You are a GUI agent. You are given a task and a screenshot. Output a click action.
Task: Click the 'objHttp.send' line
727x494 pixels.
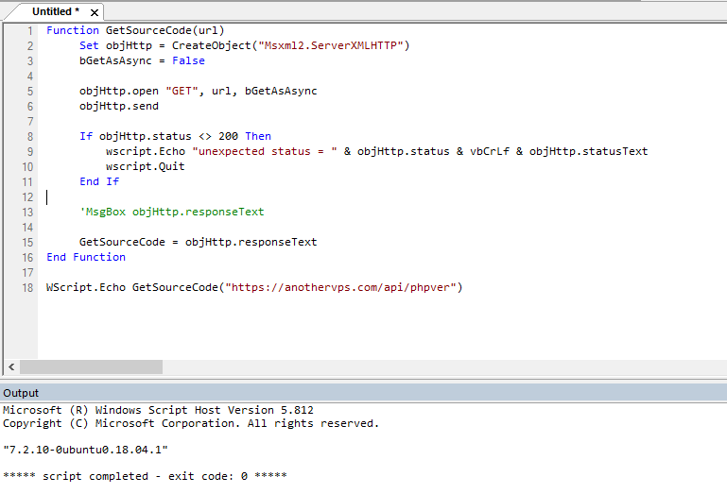(119, 106)
